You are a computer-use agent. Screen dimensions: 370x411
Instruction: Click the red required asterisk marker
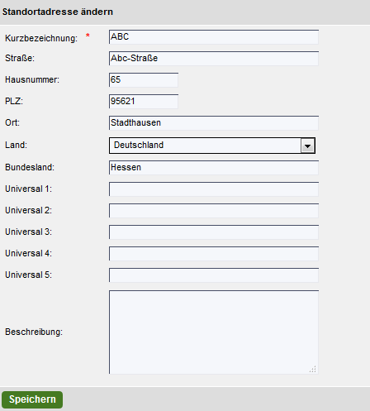click(x=88, y=36)
